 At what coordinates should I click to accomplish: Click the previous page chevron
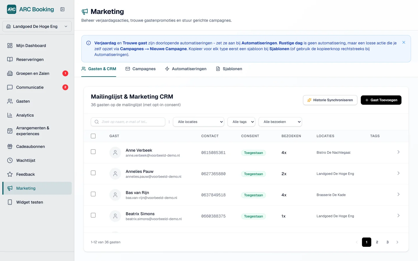coord(357,242)
